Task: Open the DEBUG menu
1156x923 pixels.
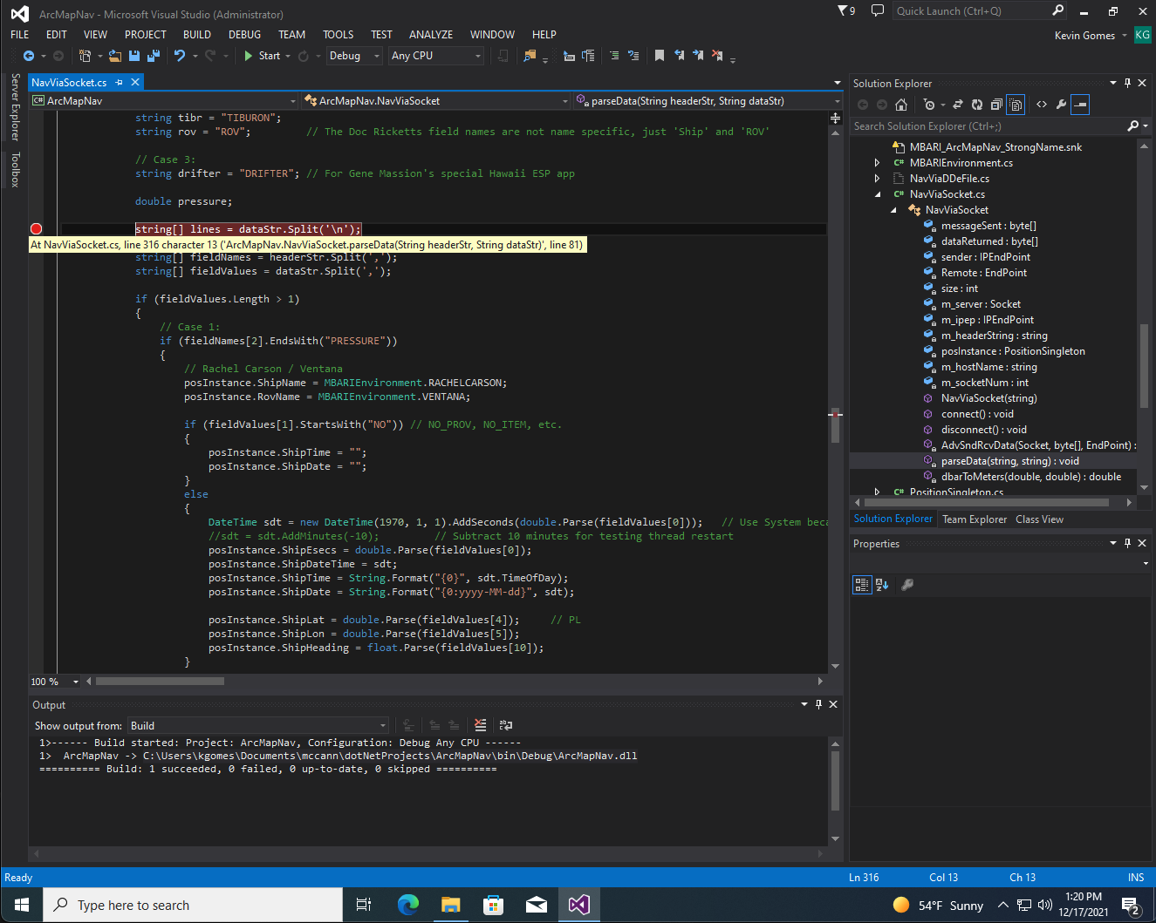Action: (244, 35)
